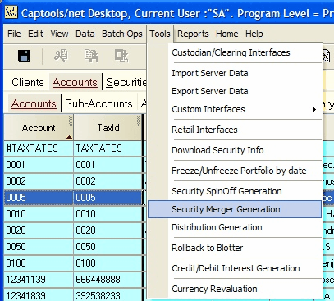The width and height of the screenshot is (334, 301).
Task: Select TaxId cell 666448888
Action: 108,280
